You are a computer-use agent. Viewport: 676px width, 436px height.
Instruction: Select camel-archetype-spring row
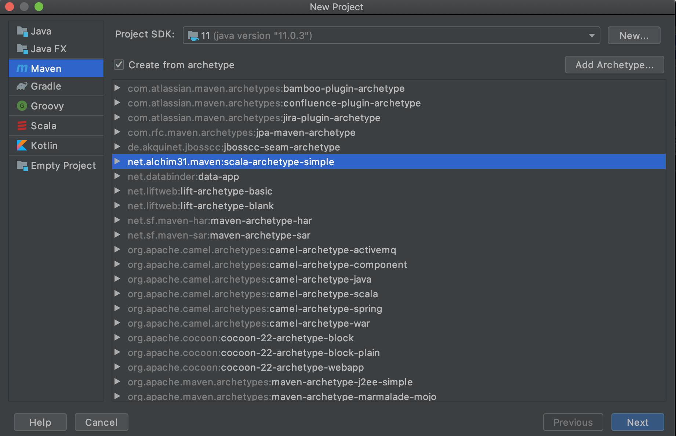(x=389, y=309)
